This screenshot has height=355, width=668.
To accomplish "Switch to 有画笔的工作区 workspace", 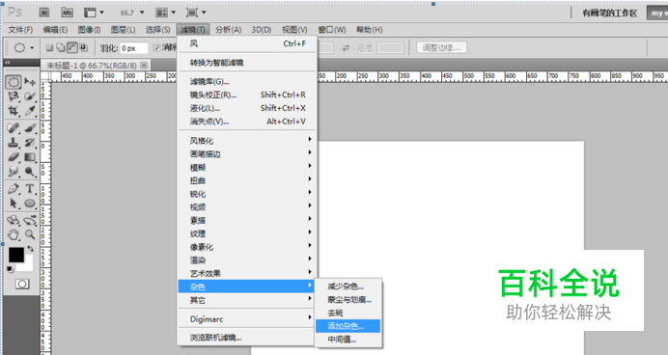I will [x=610, y=14].
